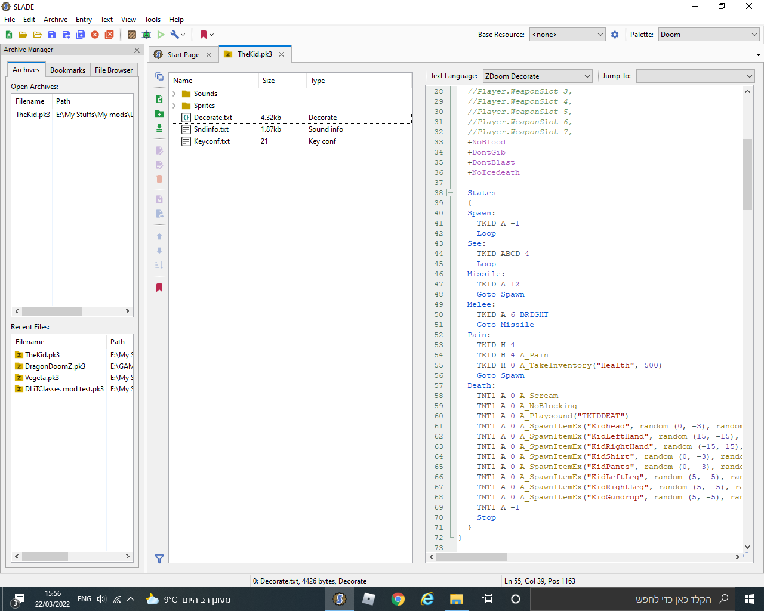This screenshot has height=611, width=764.
Task: Open the Jump To dropdown
Action: (695, 76)
